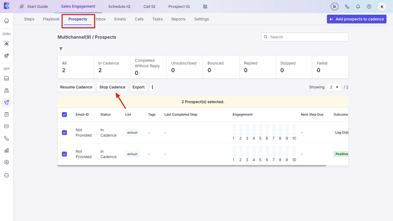The width and height of the screenshot is (393, 221).
Task: Open the apps grid icon in top bar
Action: coord(205,7)
